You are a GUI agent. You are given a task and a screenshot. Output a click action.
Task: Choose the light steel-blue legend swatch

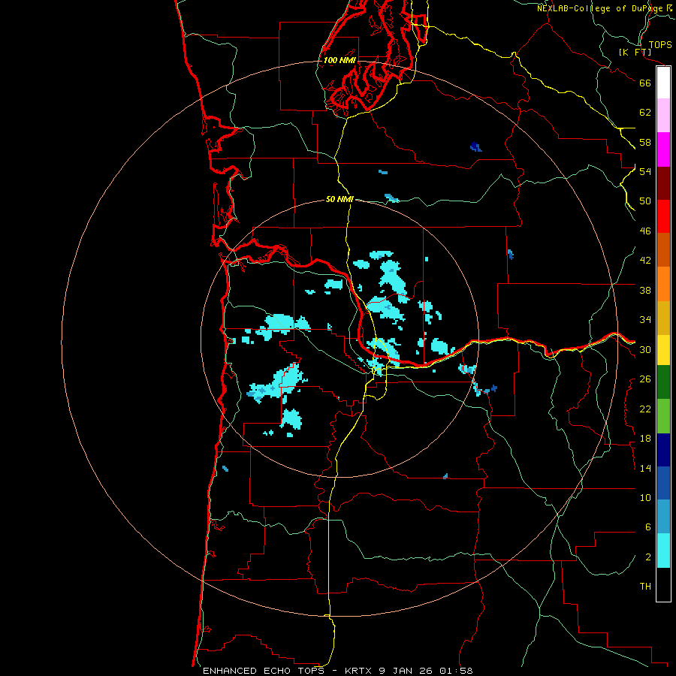pyautogui.click(x=663, y=516)
